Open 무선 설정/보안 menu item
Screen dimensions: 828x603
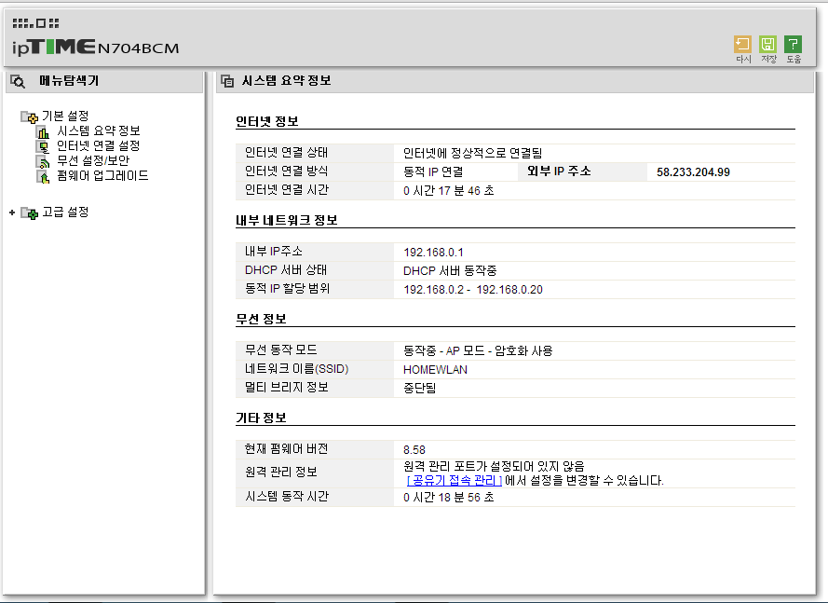[x=93, y=160]
